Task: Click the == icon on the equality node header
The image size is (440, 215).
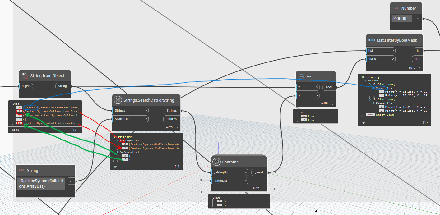Action: tap(301, 76)
